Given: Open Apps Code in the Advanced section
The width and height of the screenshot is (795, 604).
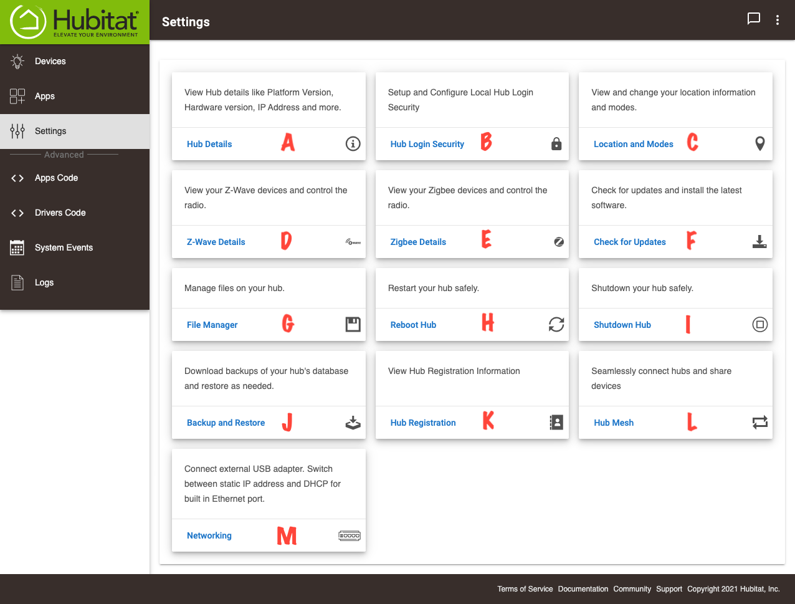Looking at the screenshot, I should coord(56,178).
